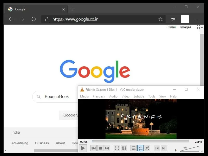Screen dimensions: 208x156
Task: Click the Google search box
Action: (55, 96)
